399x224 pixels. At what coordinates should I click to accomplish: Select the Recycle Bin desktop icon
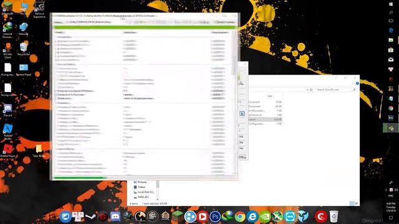(24, 49)
